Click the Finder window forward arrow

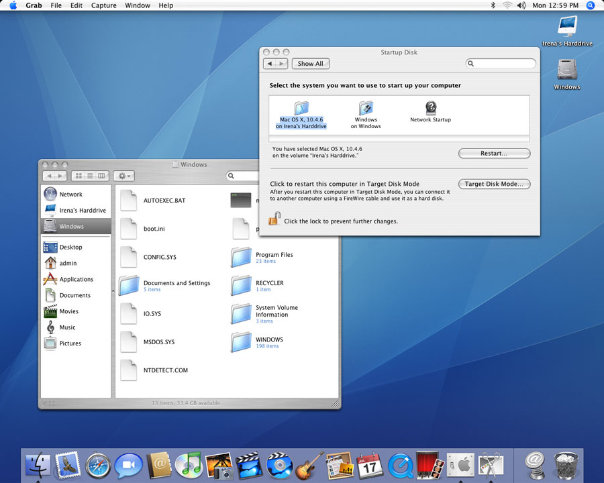[60, 176]
